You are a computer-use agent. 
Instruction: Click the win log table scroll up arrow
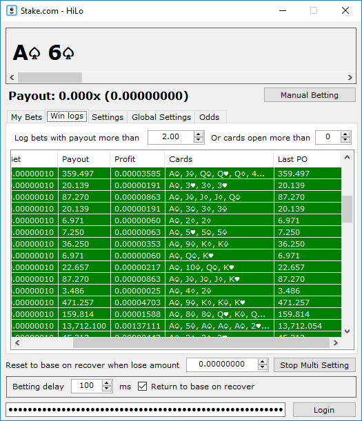348,157
